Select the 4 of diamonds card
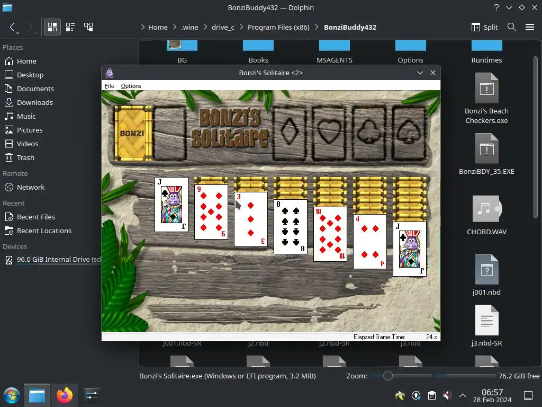 [370, 242]
